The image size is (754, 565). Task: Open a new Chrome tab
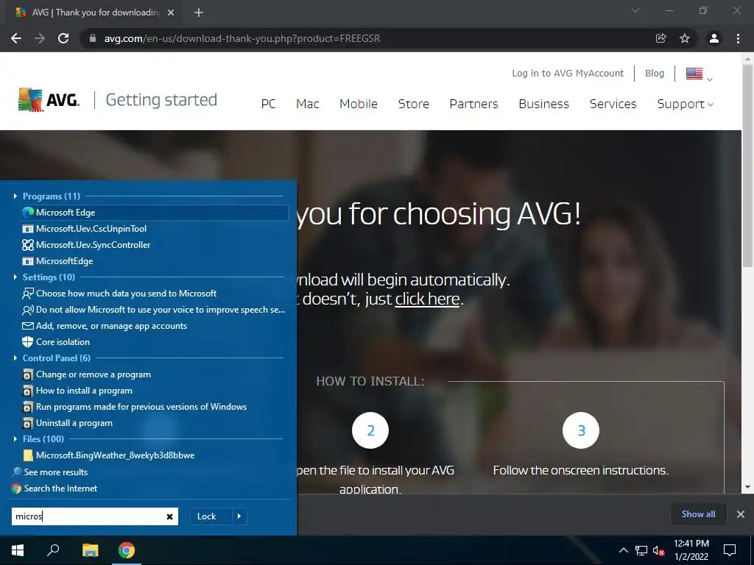[x=199, y=13]
